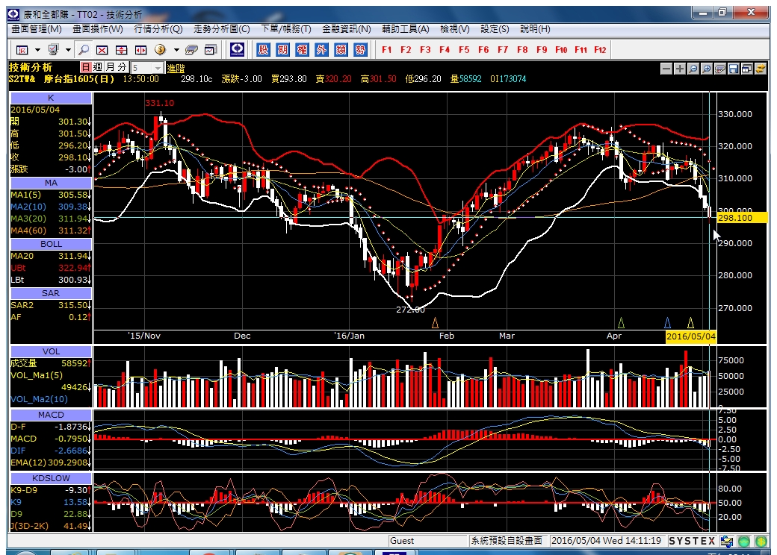The image size is (777, 555).
Task: Click the BOLL indicator panel header
Action: click(x=51, y=244)
